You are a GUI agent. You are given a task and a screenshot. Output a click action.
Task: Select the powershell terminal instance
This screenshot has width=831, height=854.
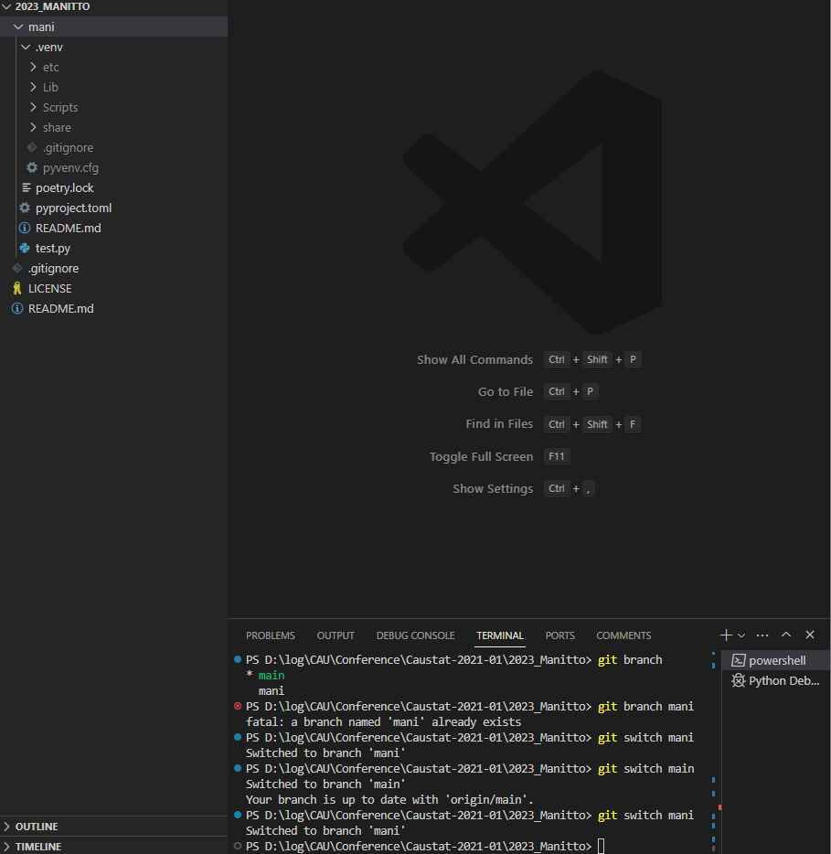coord(775,661)
